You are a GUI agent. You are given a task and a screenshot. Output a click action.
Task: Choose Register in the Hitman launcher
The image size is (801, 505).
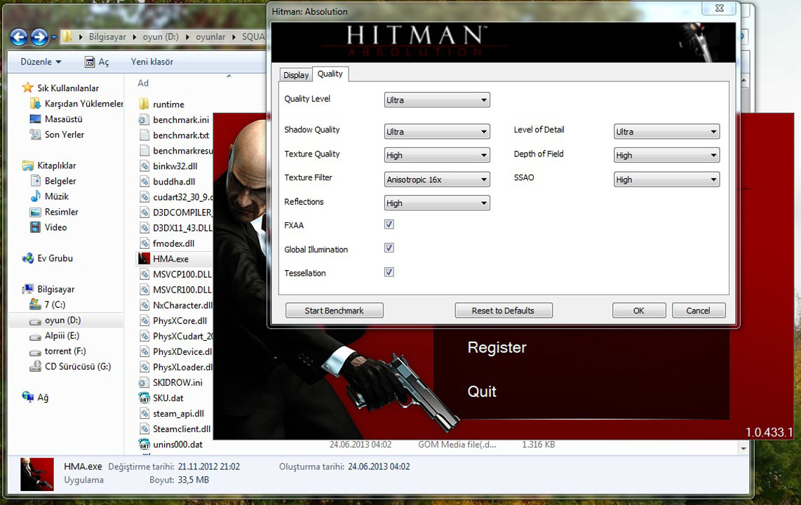(x=497, y=347)
